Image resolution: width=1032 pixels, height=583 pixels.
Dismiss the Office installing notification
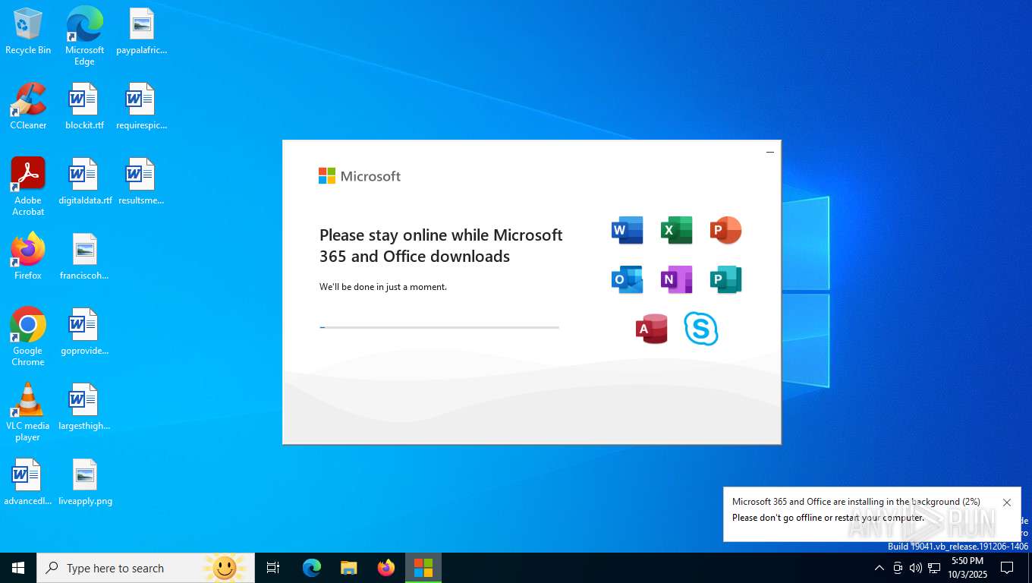tap(1007, 503)
